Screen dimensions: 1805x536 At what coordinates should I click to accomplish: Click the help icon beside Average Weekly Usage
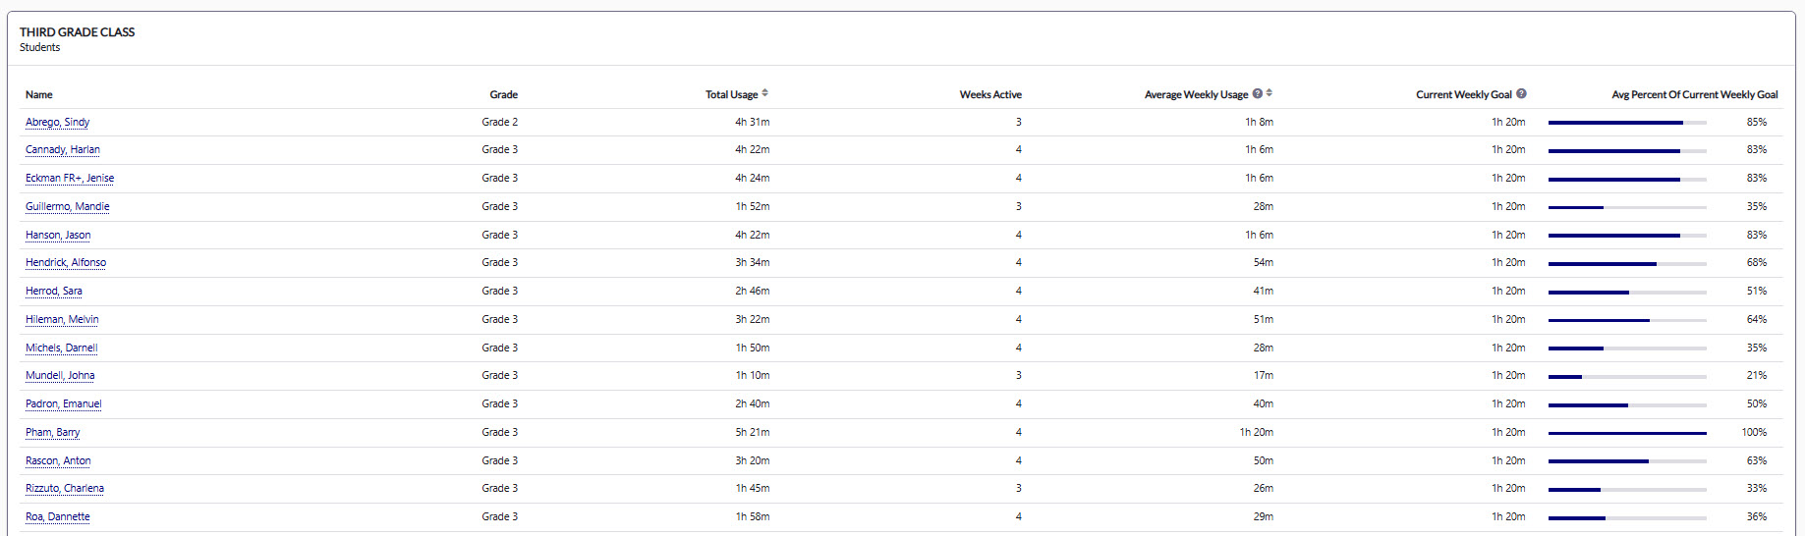click(1257, 93)
